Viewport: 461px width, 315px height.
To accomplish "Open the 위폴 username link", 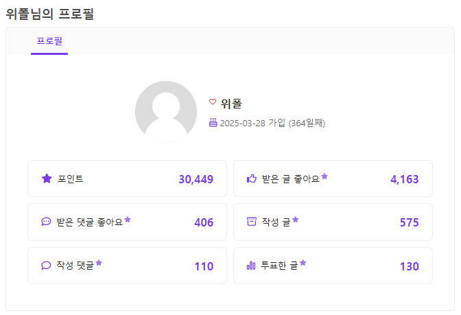I will [231, 104].
